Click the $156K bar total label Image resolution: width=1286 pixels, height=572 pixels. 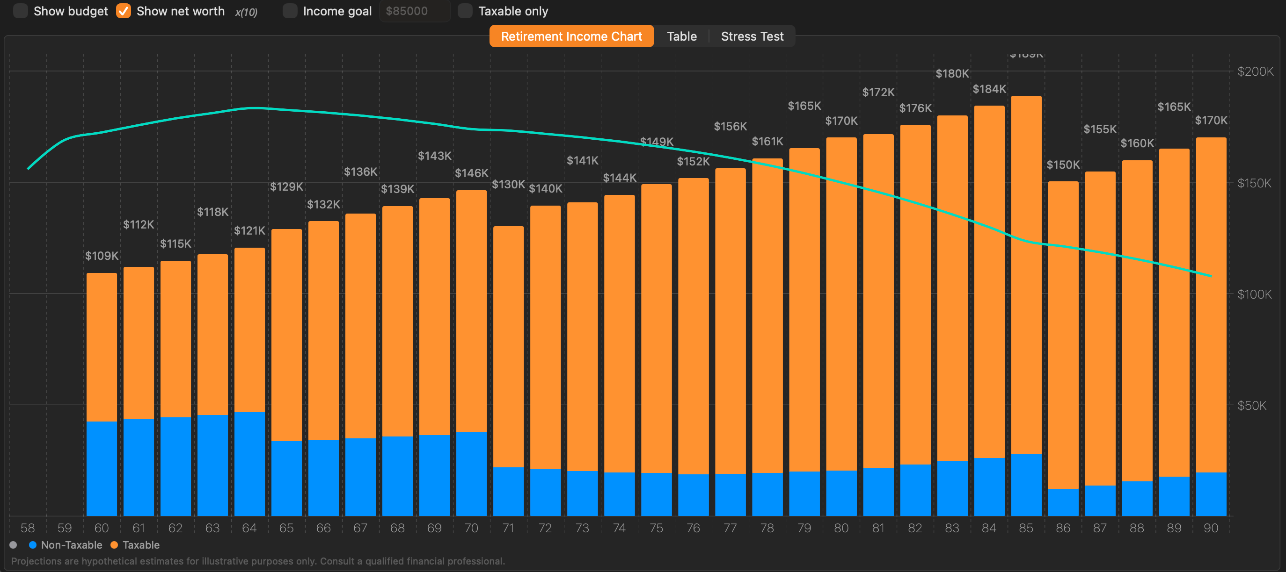[731, 126]
